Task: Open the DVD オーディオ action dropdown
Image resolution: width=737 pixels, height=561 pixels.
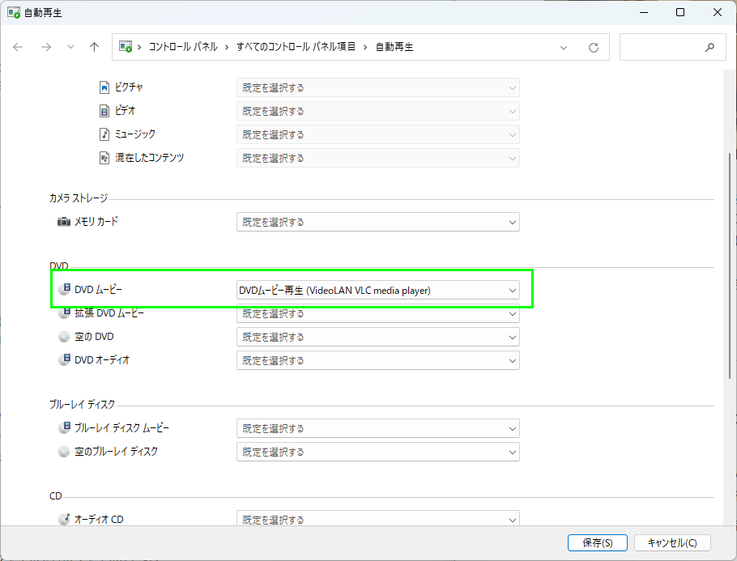Action: (378, 361)
